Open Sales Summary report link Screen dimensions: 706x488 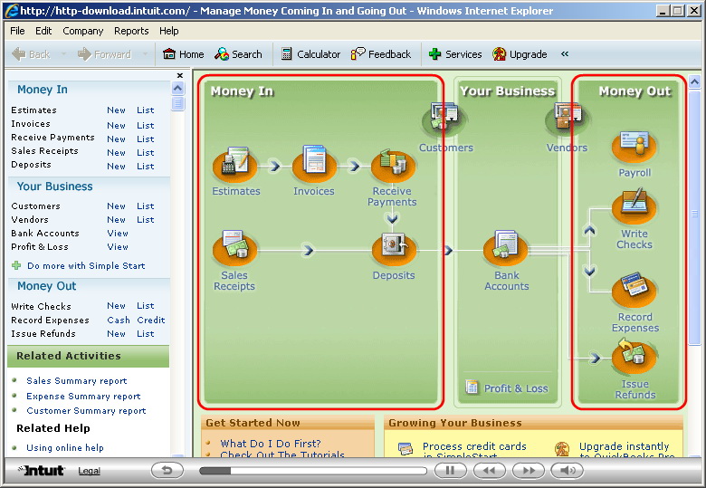[77, 381]
